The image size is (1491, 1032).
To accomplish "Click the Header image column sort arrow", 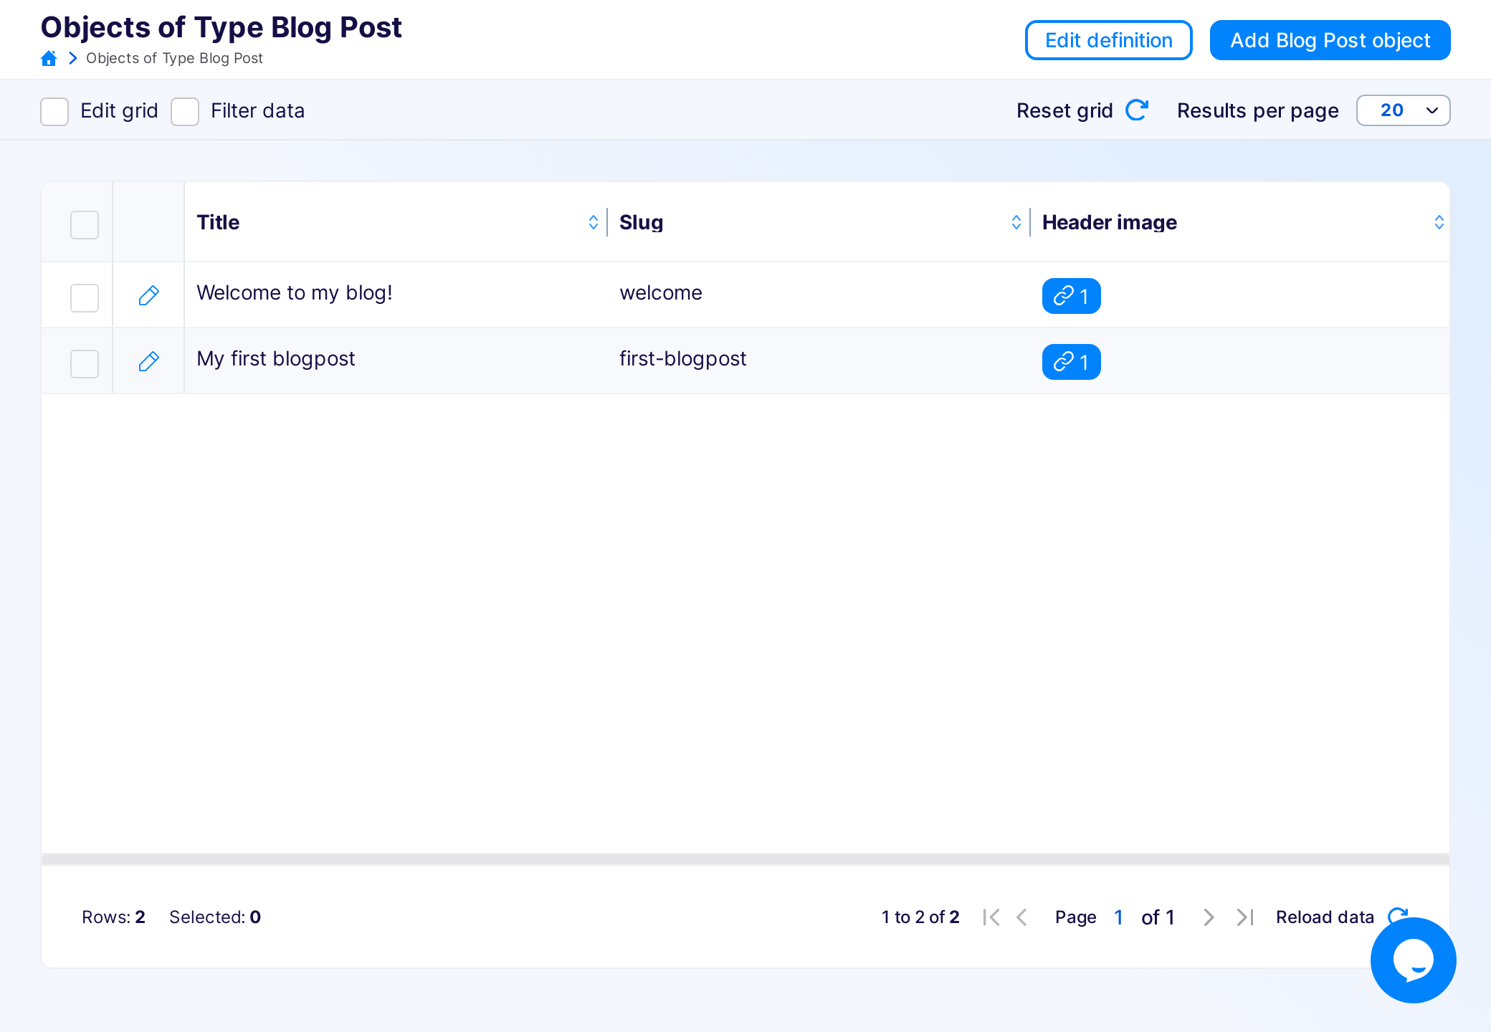I will point(1439,222).
